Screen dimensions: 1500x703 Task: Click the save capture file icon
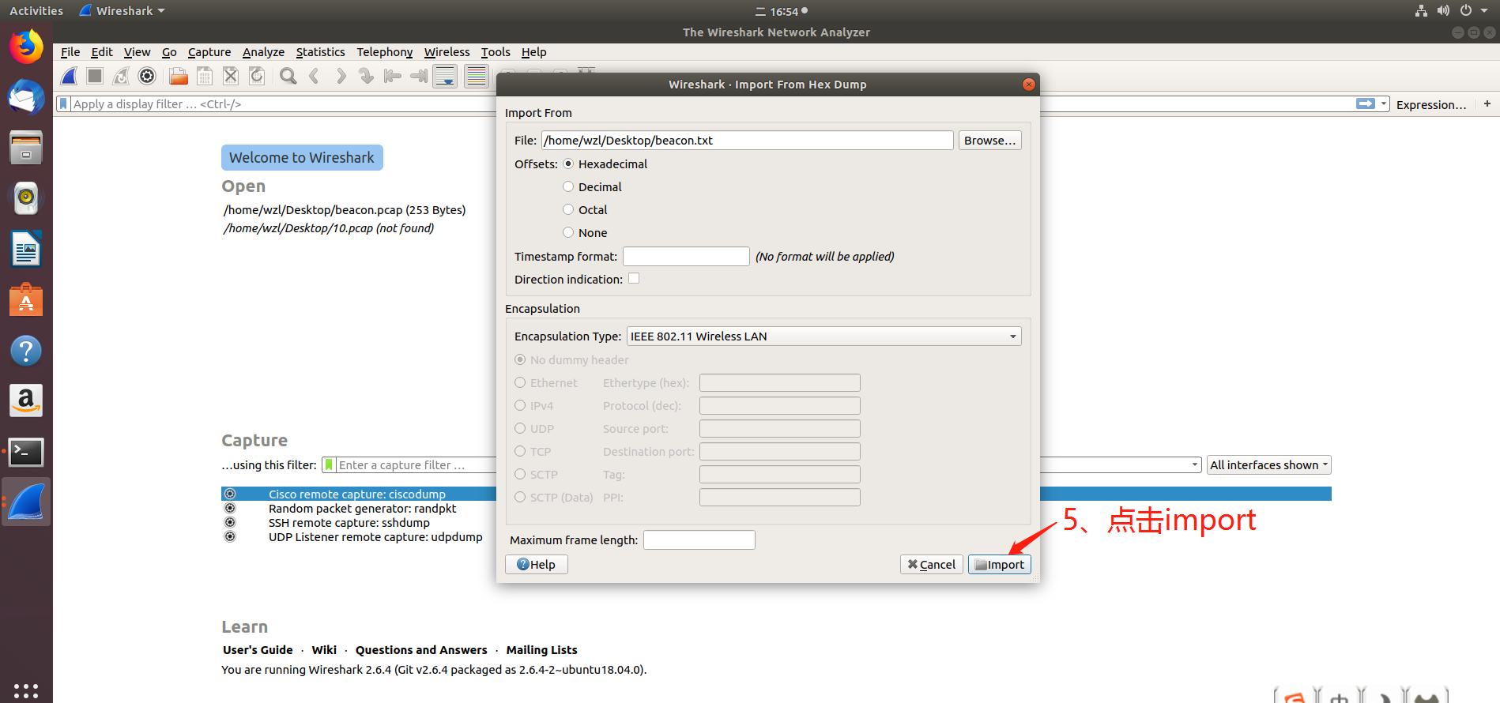pyautogui.click(x=205, y=76)
